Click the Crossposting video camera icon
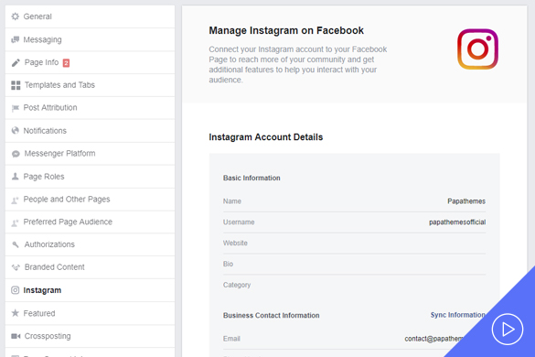The image size is (535, 357). tap(16, 336)
